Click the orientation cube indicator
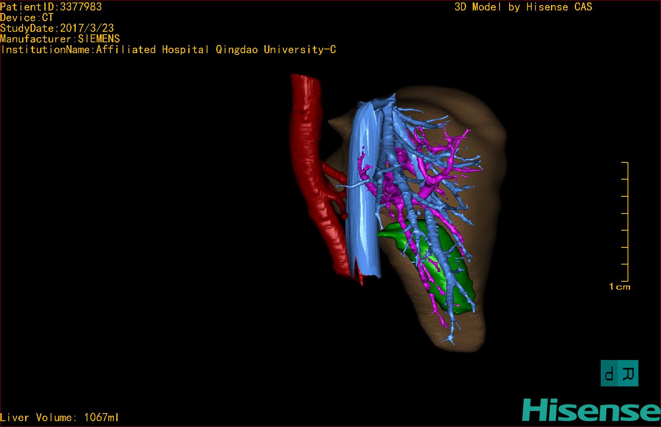 pyautogui.click(x=619, y=373)
